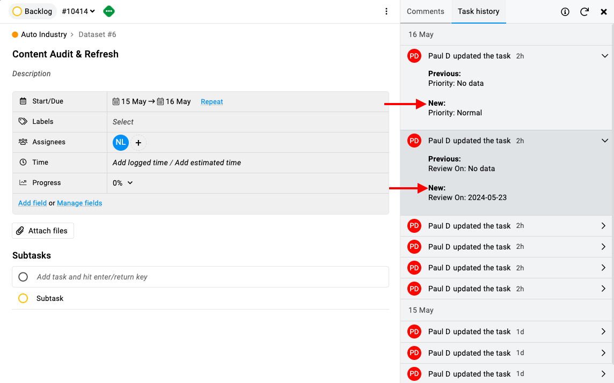Expand the fifth 2h history entry
614x383 pixels.
pos(603,268)
